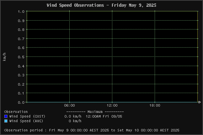Screen dimensions: 203x135
Task: Click the light blue Wind Speed (AVG) swatch
Action: pyautogui.click(x=6, y=121)
